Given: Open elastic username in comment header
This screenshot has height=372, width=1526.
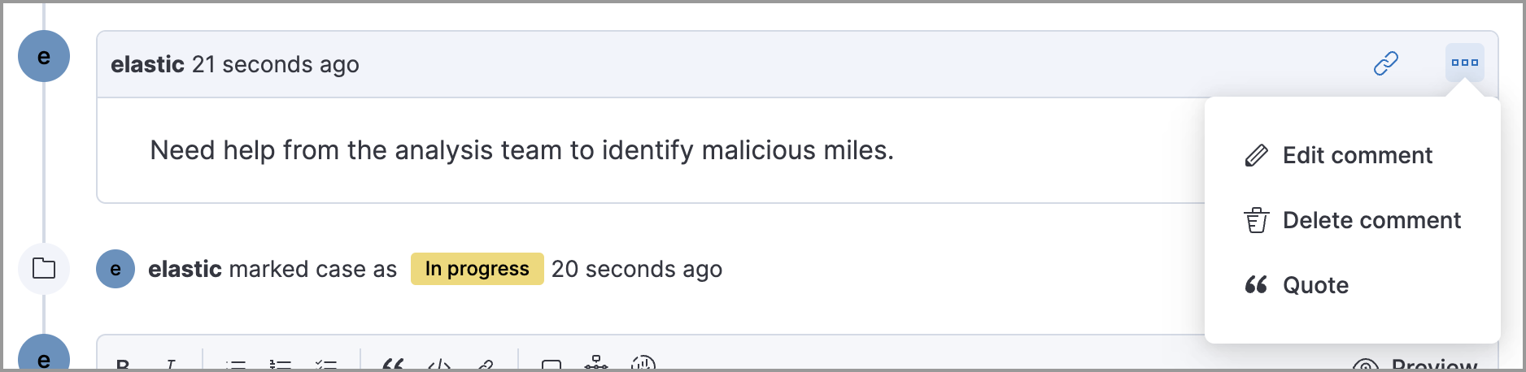Looking at the screenshot, I should 147,64.
